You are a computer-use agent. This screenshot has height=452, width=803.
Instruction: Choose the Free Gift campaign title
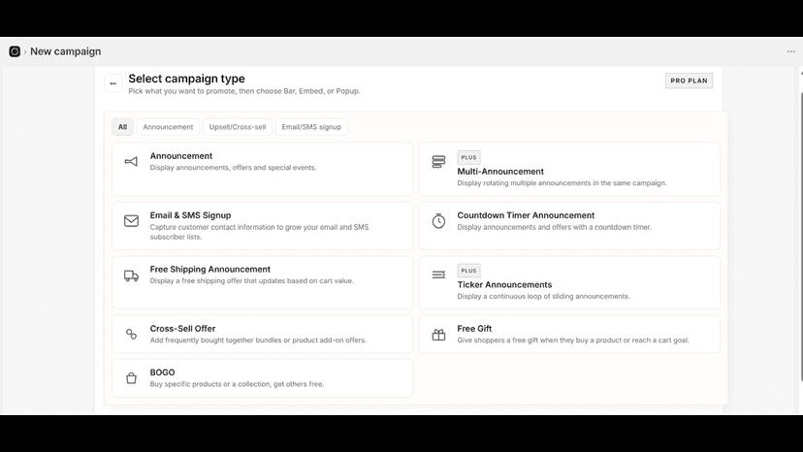pyautogui.click(x=474, y=329)
